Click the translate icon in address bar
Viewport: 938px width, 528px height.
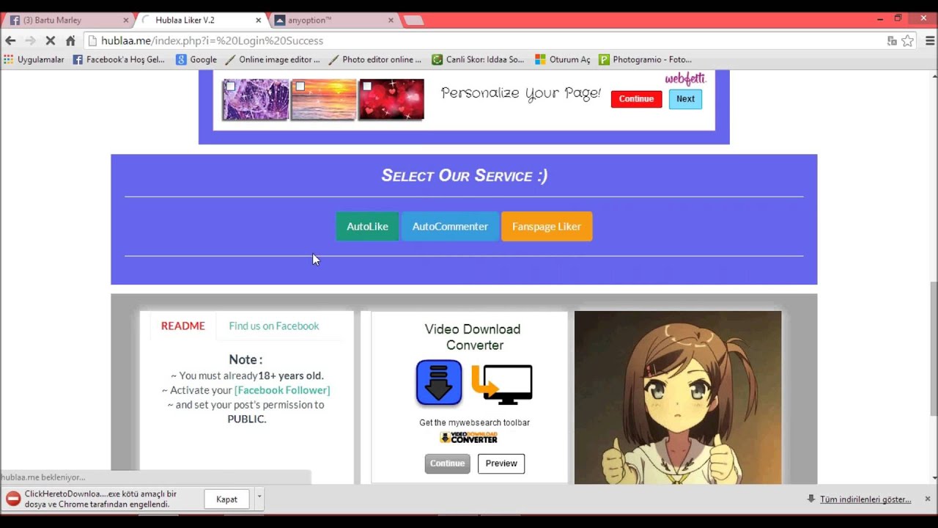point(892,41)
